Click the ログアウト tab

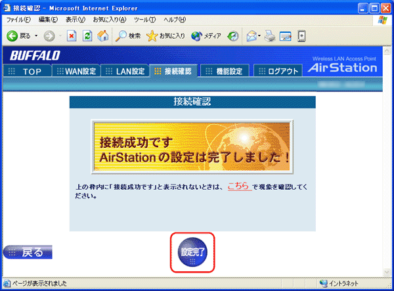pyautogui.click(x=278, y=72)
